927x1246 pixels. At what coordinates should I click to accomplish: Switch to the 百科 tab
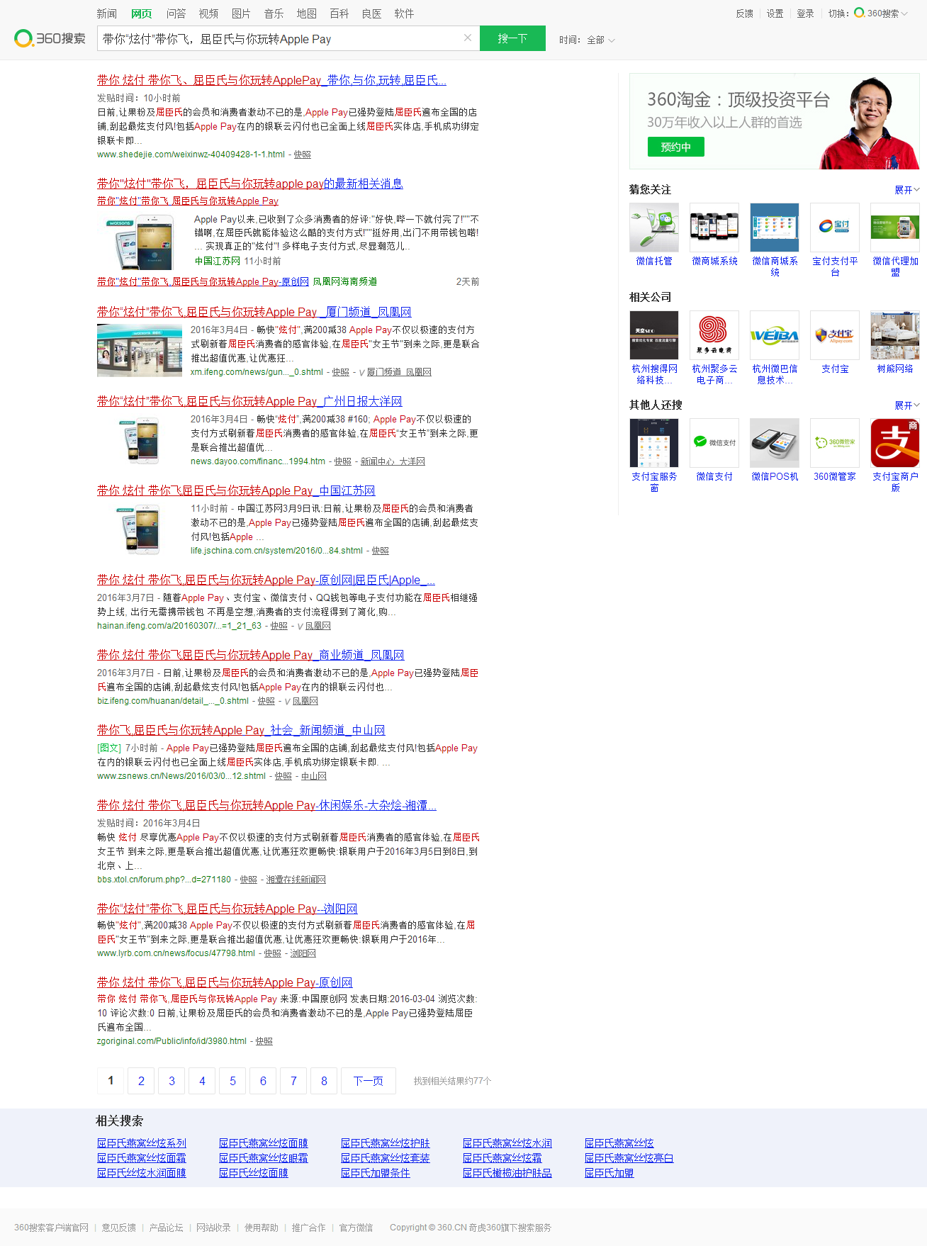(339, 13)
